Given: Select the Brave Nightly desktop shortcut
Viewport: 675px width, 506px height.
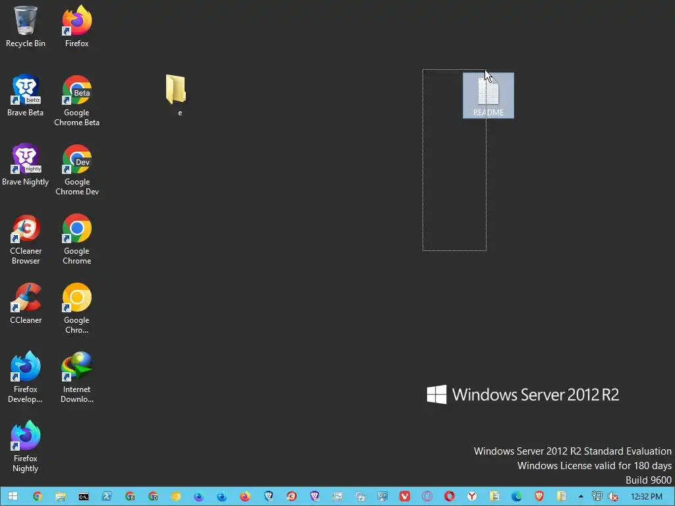Looking at the screenshot, I should coord(26,165).
